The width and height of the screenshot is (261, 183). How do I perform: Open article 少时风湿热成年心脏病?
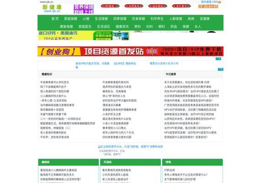[116, 175]
